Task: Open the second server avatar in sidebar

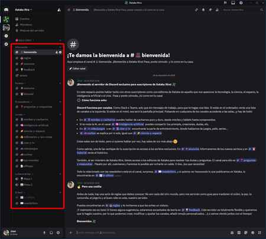Action: [6, 28]
